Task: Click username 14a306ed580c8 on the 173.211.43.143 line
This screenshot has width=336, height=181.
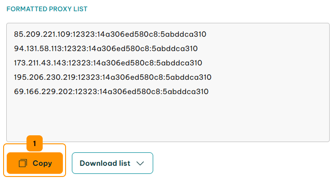Action: coord(124,63)
